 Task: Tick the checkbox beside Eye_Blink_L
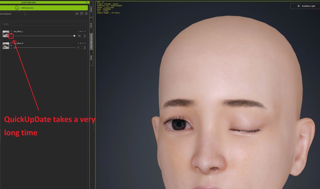pos(11,31)
